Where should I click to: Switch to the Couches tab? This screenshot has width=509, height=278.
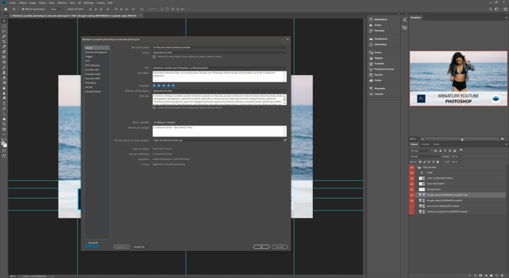[425, 144]
